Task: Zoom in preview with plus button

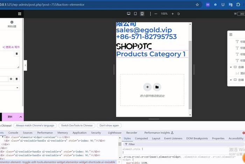Action: pos(173,14)
